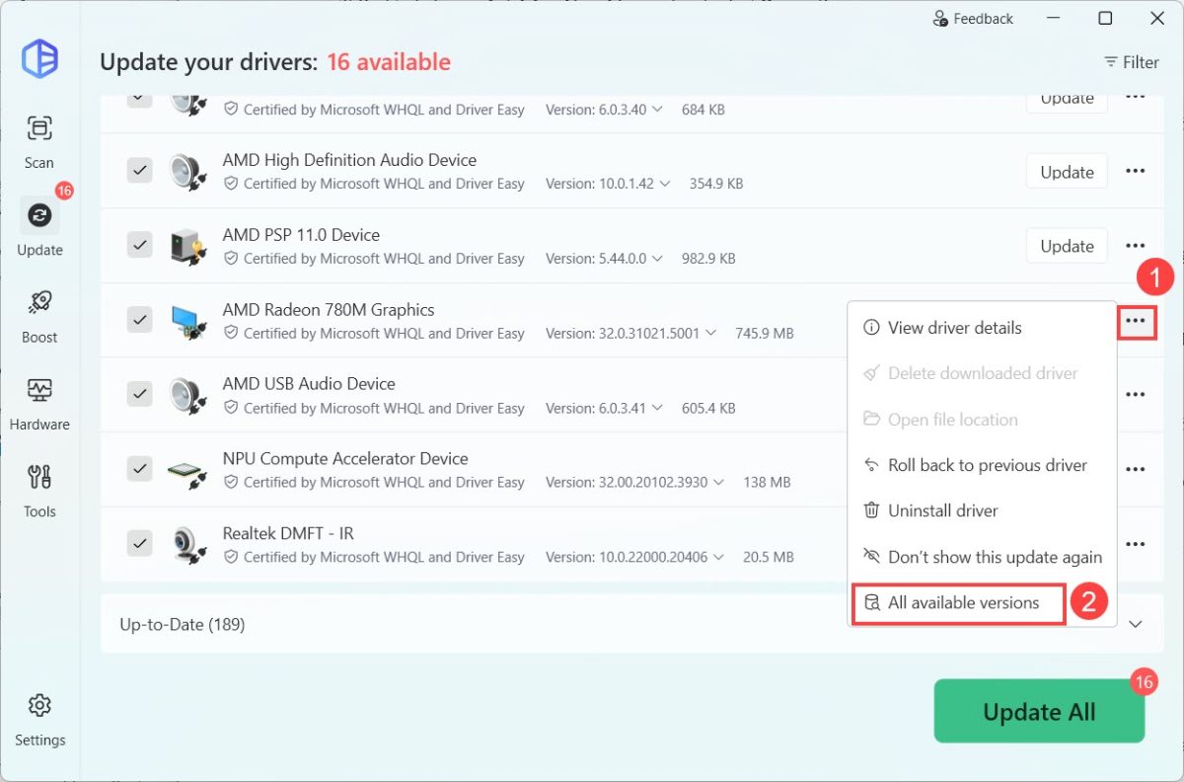This screenshot has height=782, width=1184.
Task: Open more options for AMD Radeon 780M Graphics
Action: tap(1136, 321)
